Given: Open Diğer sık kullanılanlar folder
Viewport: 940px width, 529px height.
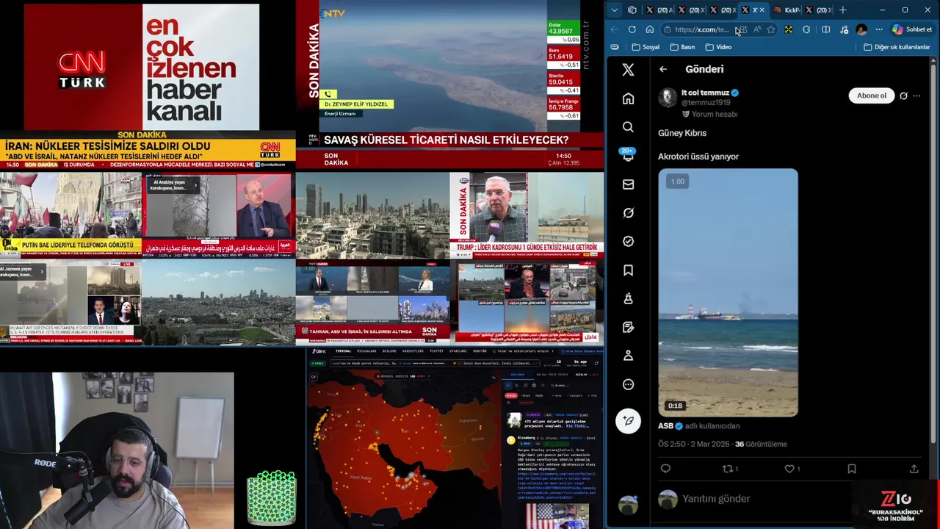Looking at the screenshot, I should pyautogui.click(x=897, y=47).
